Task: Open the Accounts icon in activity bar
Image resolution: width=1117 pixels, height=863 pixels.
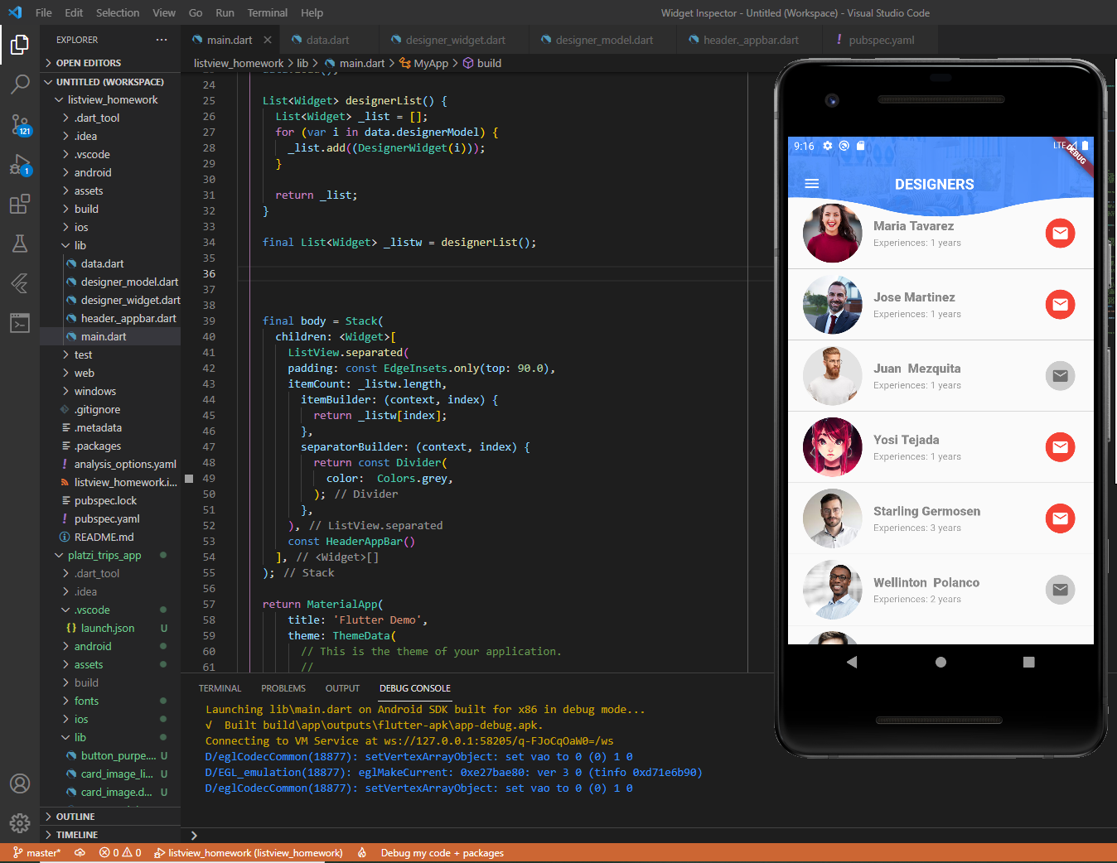Action: [20, 783]
